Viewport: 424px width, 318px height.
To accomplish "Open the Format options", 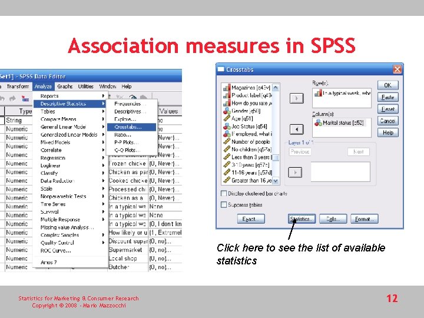I will [x=365, y=219].
